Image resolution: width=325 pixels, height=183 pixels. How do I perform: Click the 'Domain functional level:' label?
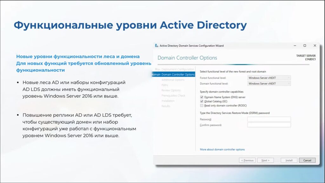214,84
